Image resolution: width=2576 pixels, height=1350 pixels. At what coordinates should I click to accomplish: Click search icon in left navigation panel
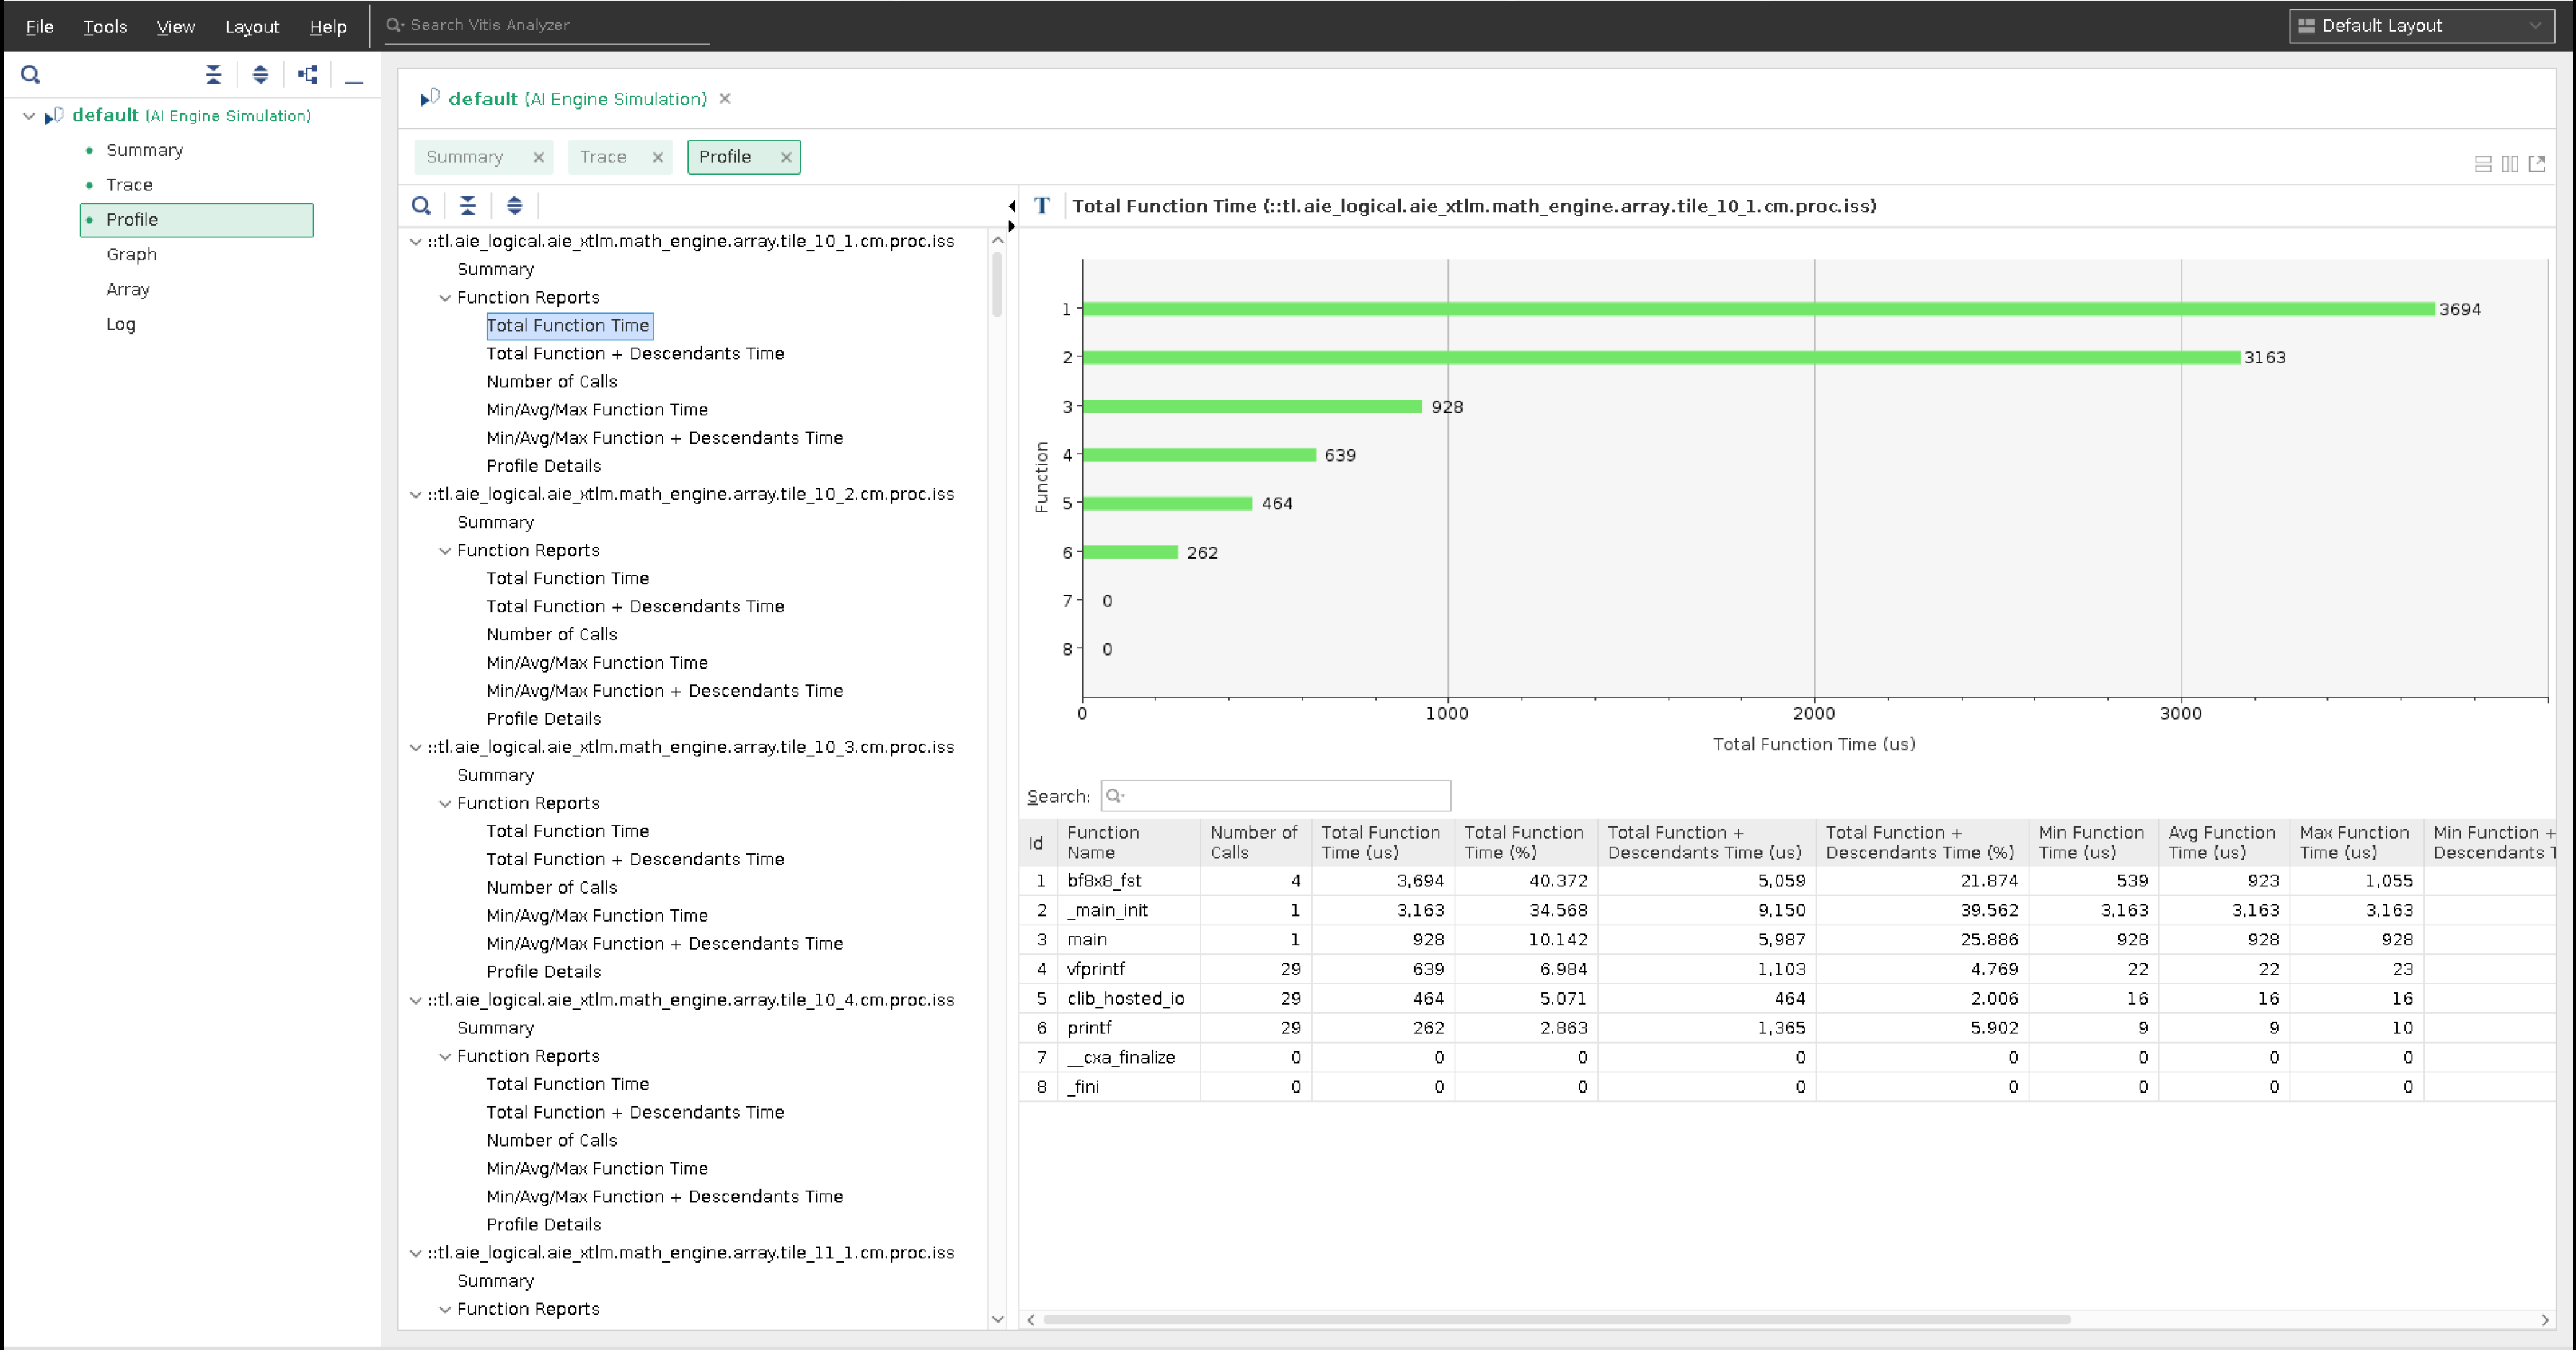point(30,75)
